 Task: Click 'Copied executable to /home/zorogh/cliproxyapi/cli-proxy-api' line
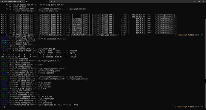(34, 69)
